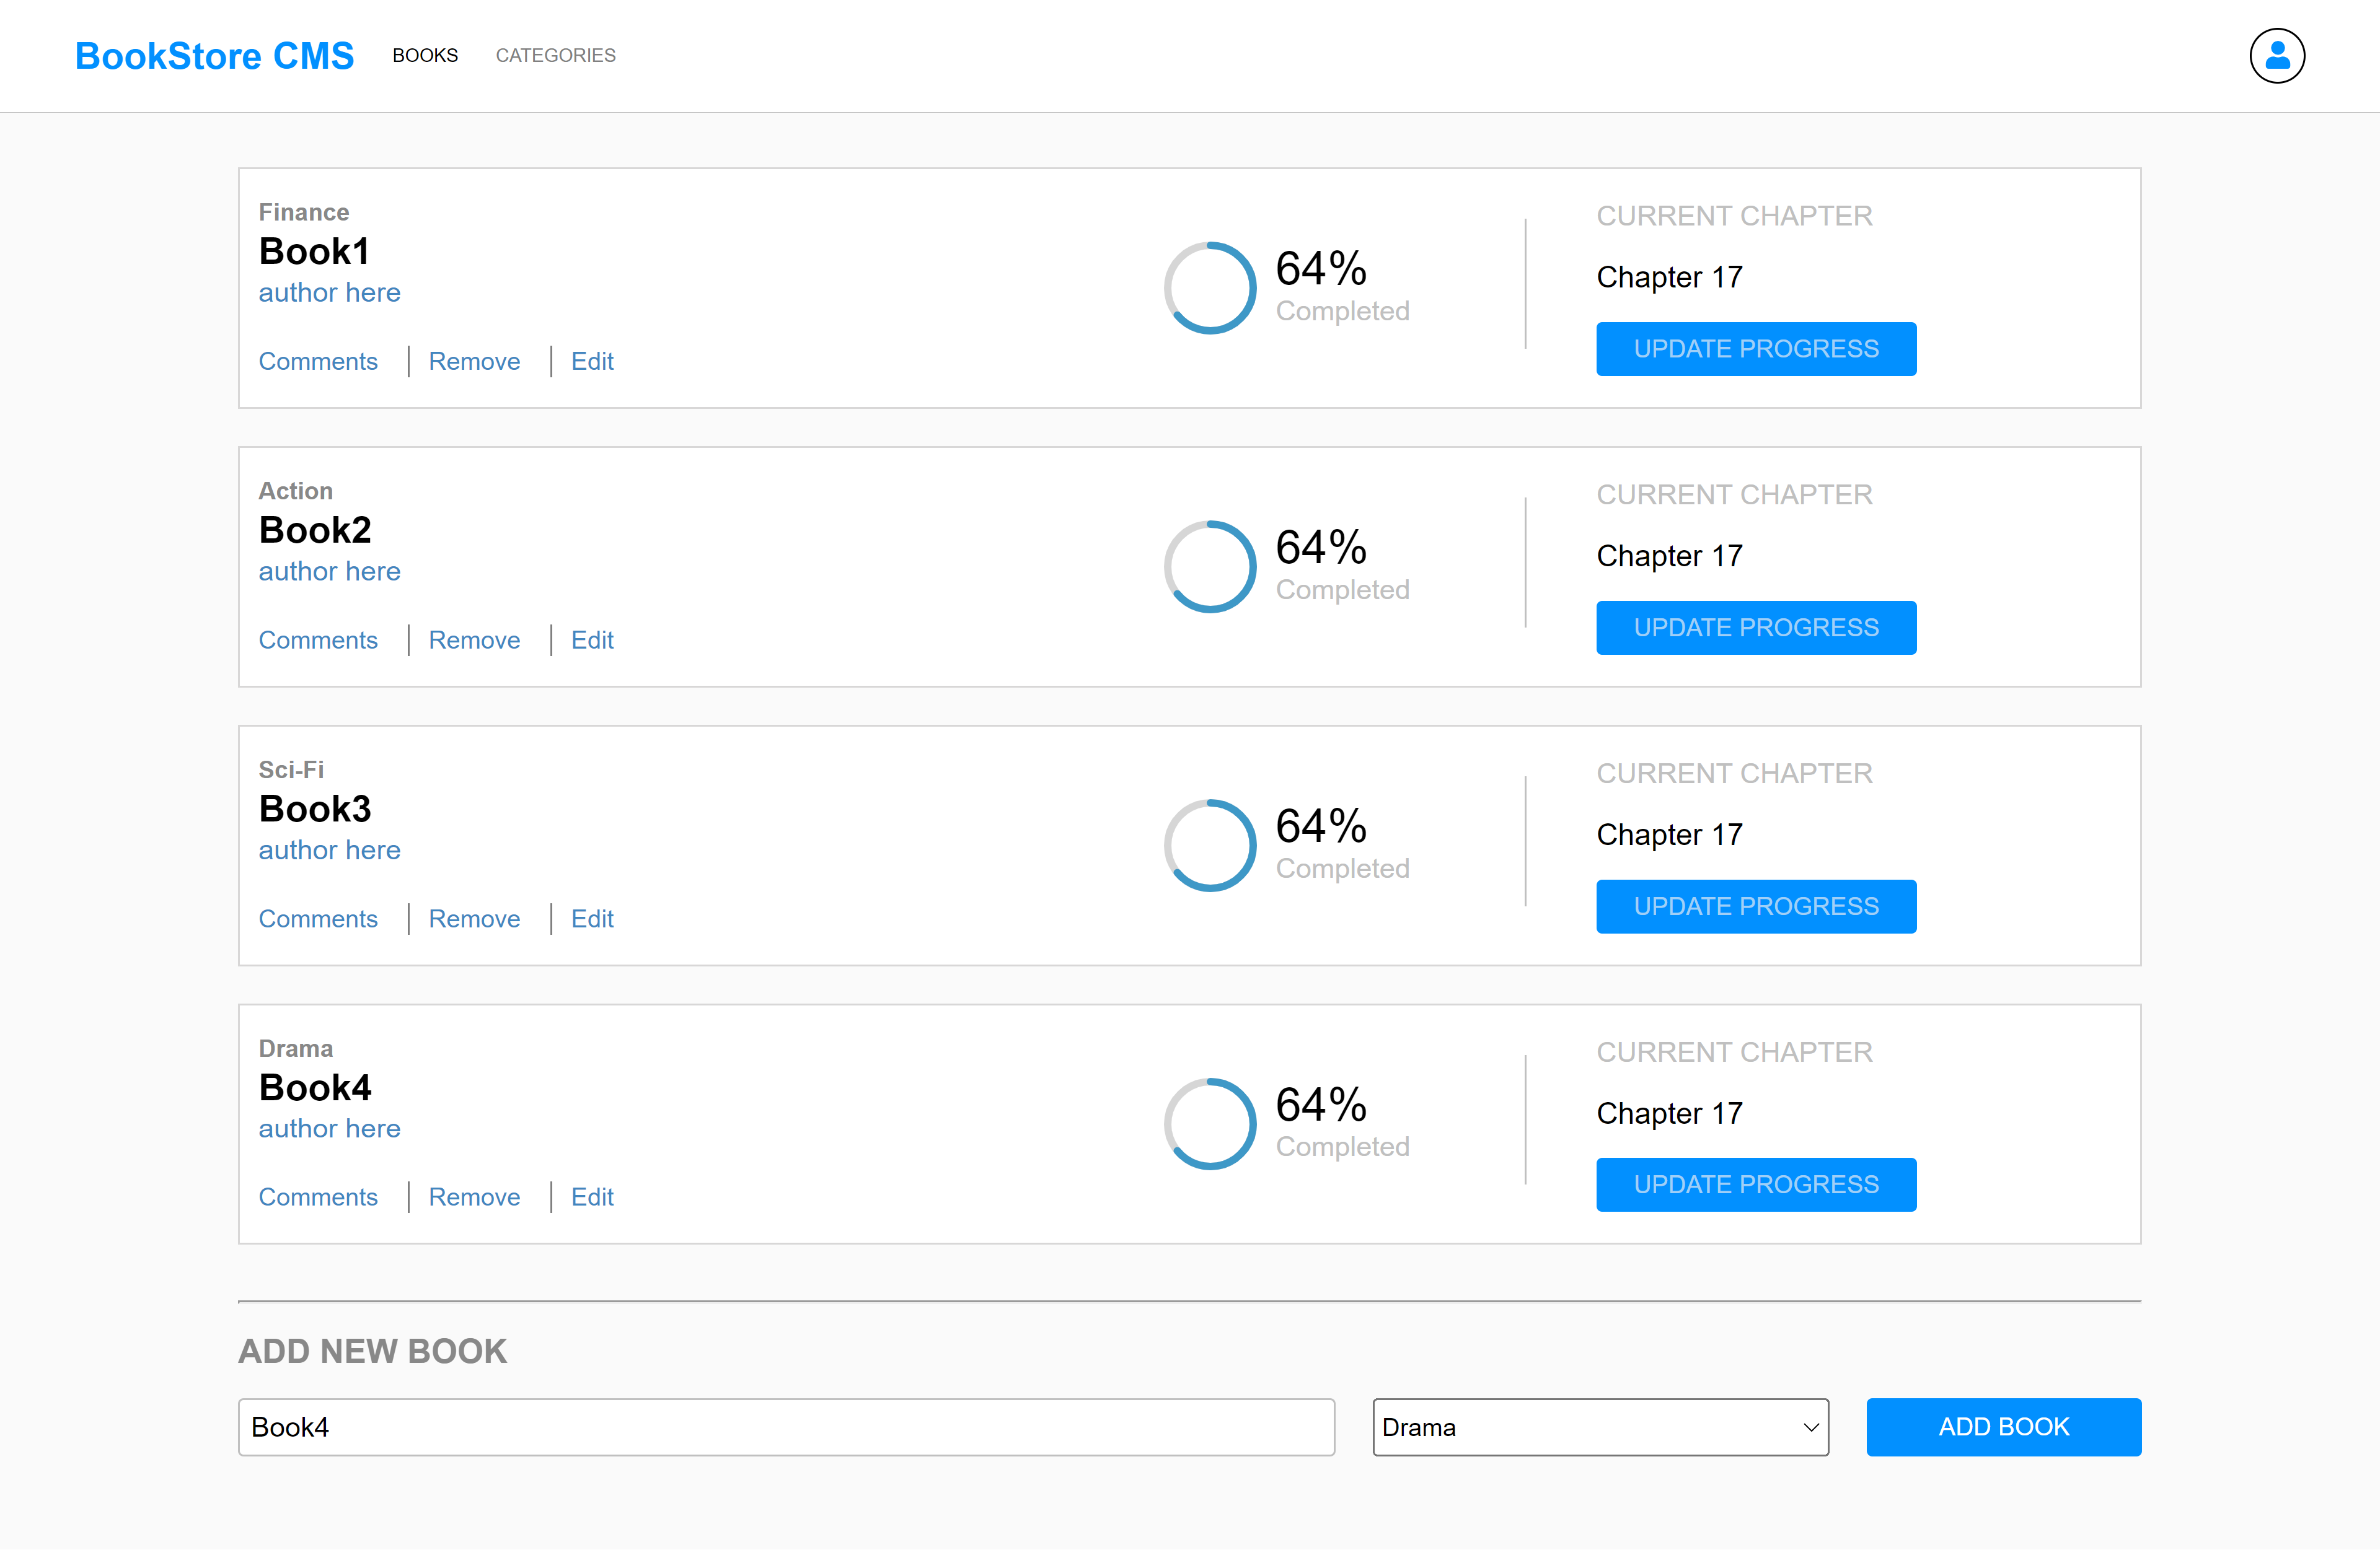The image size is (2380, 1550).
Task: Open comments for Book1
Action: click(318, 361)
